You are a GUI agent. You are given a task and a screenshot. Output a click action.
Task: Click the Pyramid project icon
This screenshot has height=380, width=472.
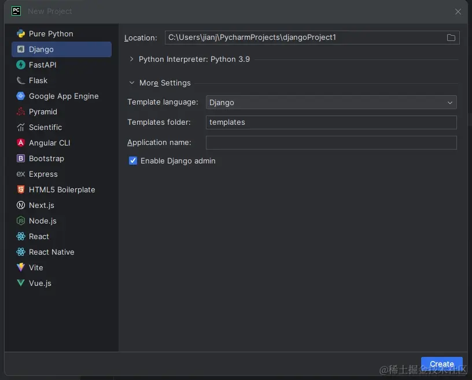tap(21, 112)
